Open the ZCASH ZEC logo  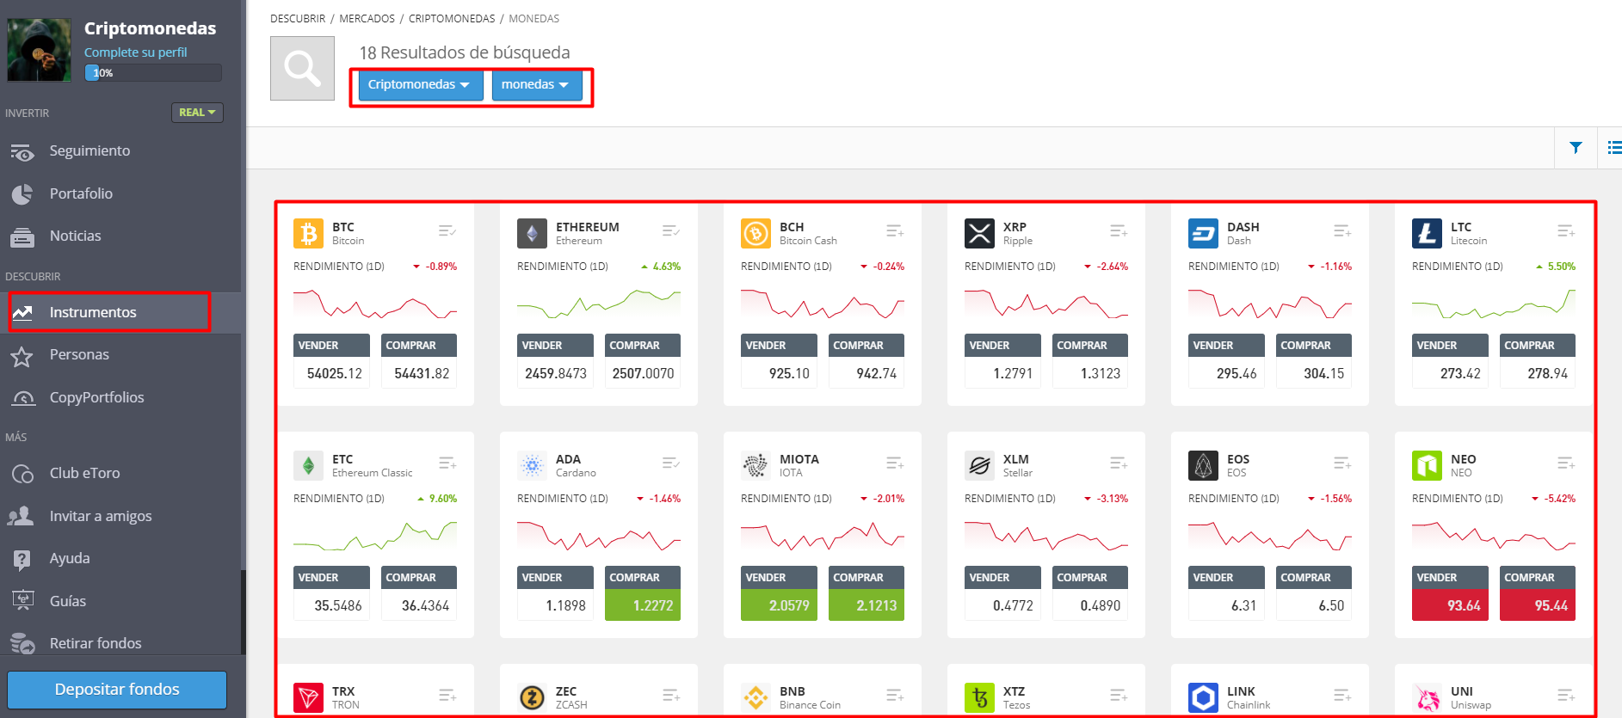(x=532, y=697)
